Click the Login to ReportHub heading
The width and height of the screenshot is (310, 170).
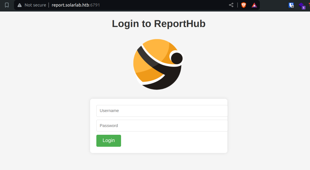click(x=158, y=24)
